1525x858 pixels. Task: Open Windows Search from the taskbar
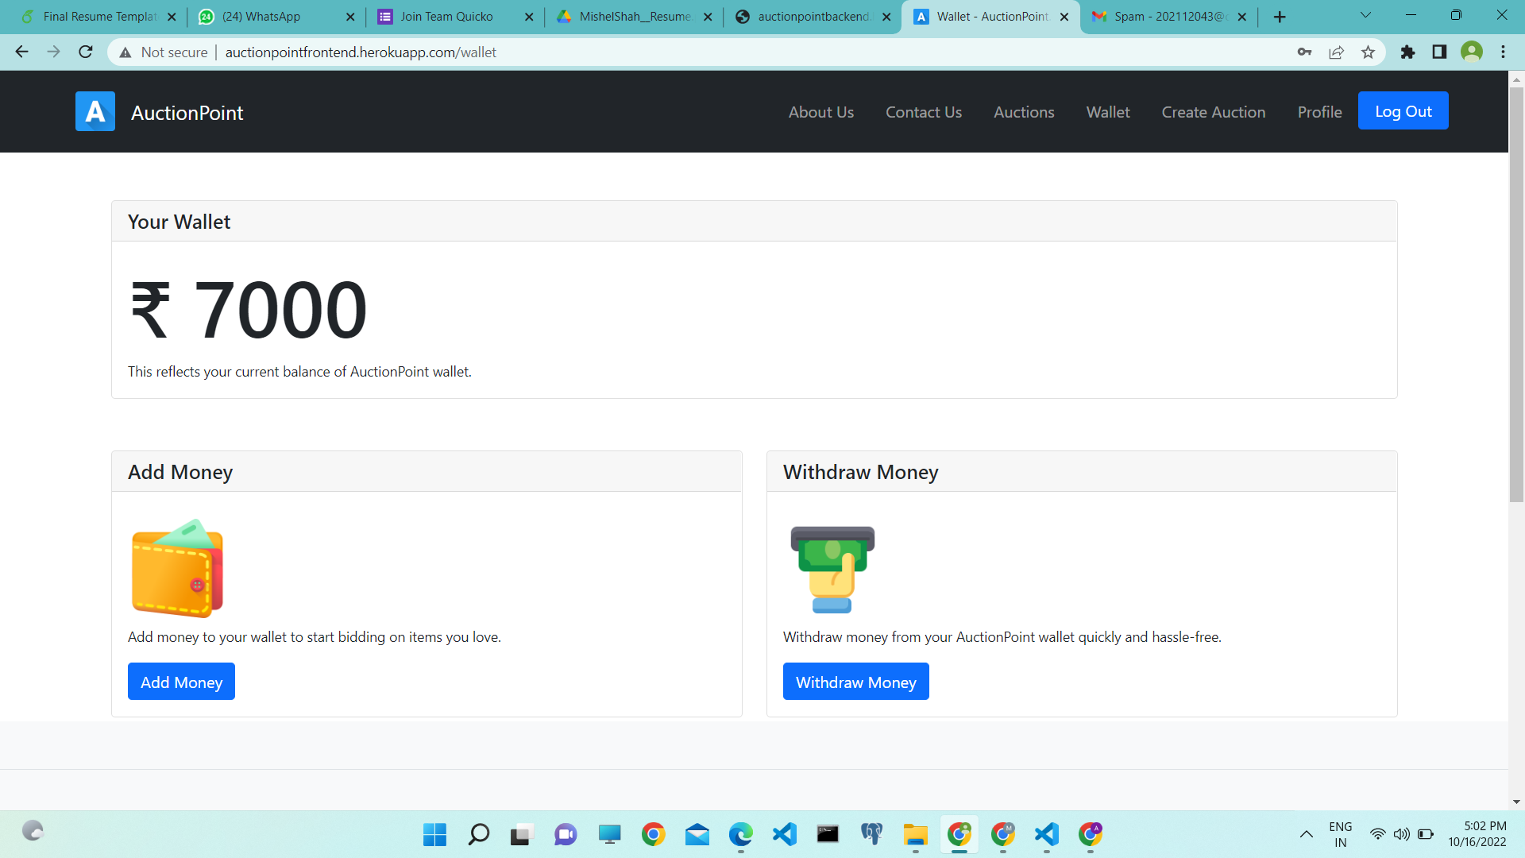click(x=478, y=834)
